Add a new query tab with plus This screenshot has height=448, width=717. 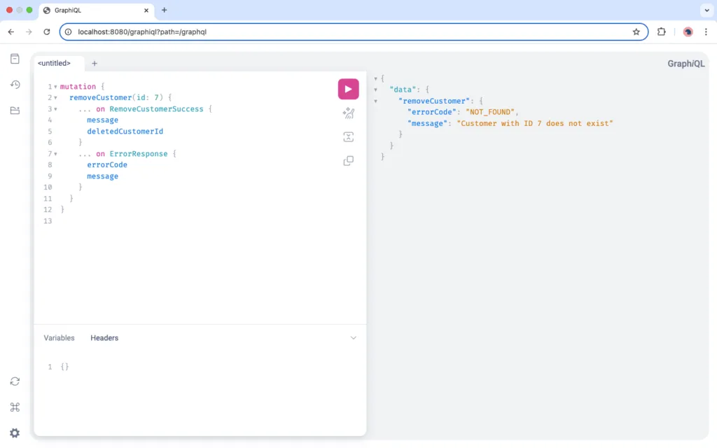pos(95,64)
